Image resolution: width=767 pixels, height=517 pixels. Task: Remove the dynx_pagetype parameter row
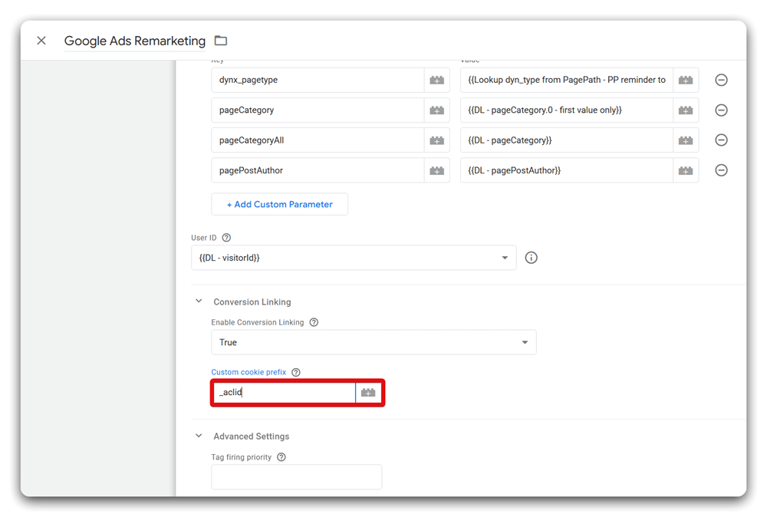coord(721,80)
